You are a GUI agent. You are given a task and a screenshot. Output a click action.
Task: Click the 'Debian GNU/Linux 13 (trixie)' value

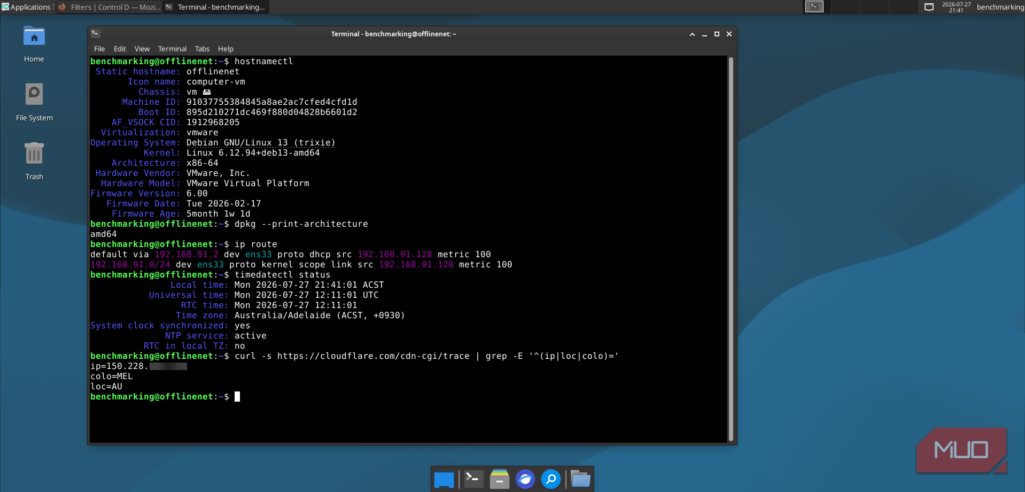pyautogui.click(x=261, y=143)
